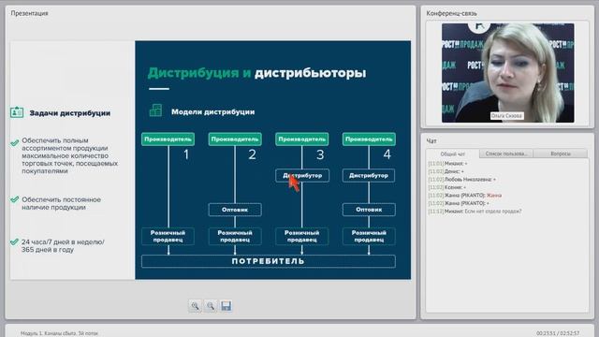The image size is (599, 337).
Task: Select the webcam video of Ольга Сизова
Action: click(x=507, y=73)
